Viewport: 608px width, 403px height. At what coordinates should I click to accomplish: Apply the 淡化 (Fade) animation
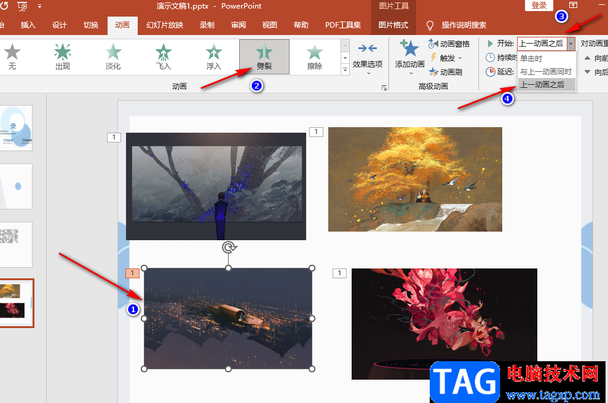pos(113,57)
